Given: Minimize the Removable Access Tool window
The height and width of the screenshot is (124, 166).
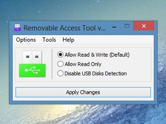Looking at the screenshot, I should tap(114, 27).
